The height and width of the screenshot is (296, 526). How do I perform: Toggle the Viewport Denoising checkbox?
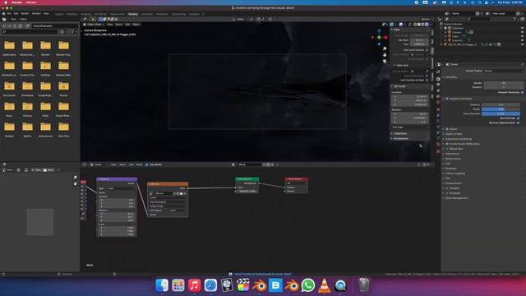(x=522, y=92)
